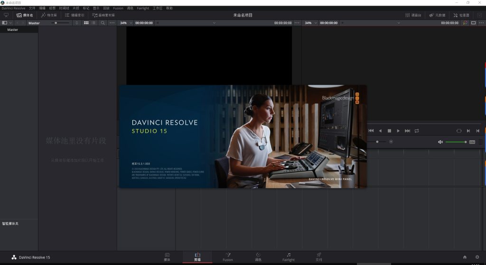Toggle the DIM audio button
486x265 pixels.
(472, 142)
